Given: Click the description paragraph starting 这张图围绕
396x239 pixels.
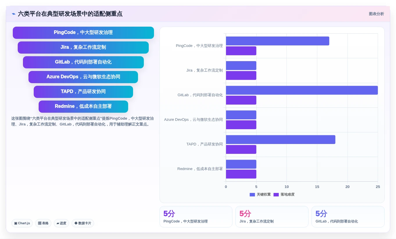Looking at the screenshot, I should click(83, 121).
